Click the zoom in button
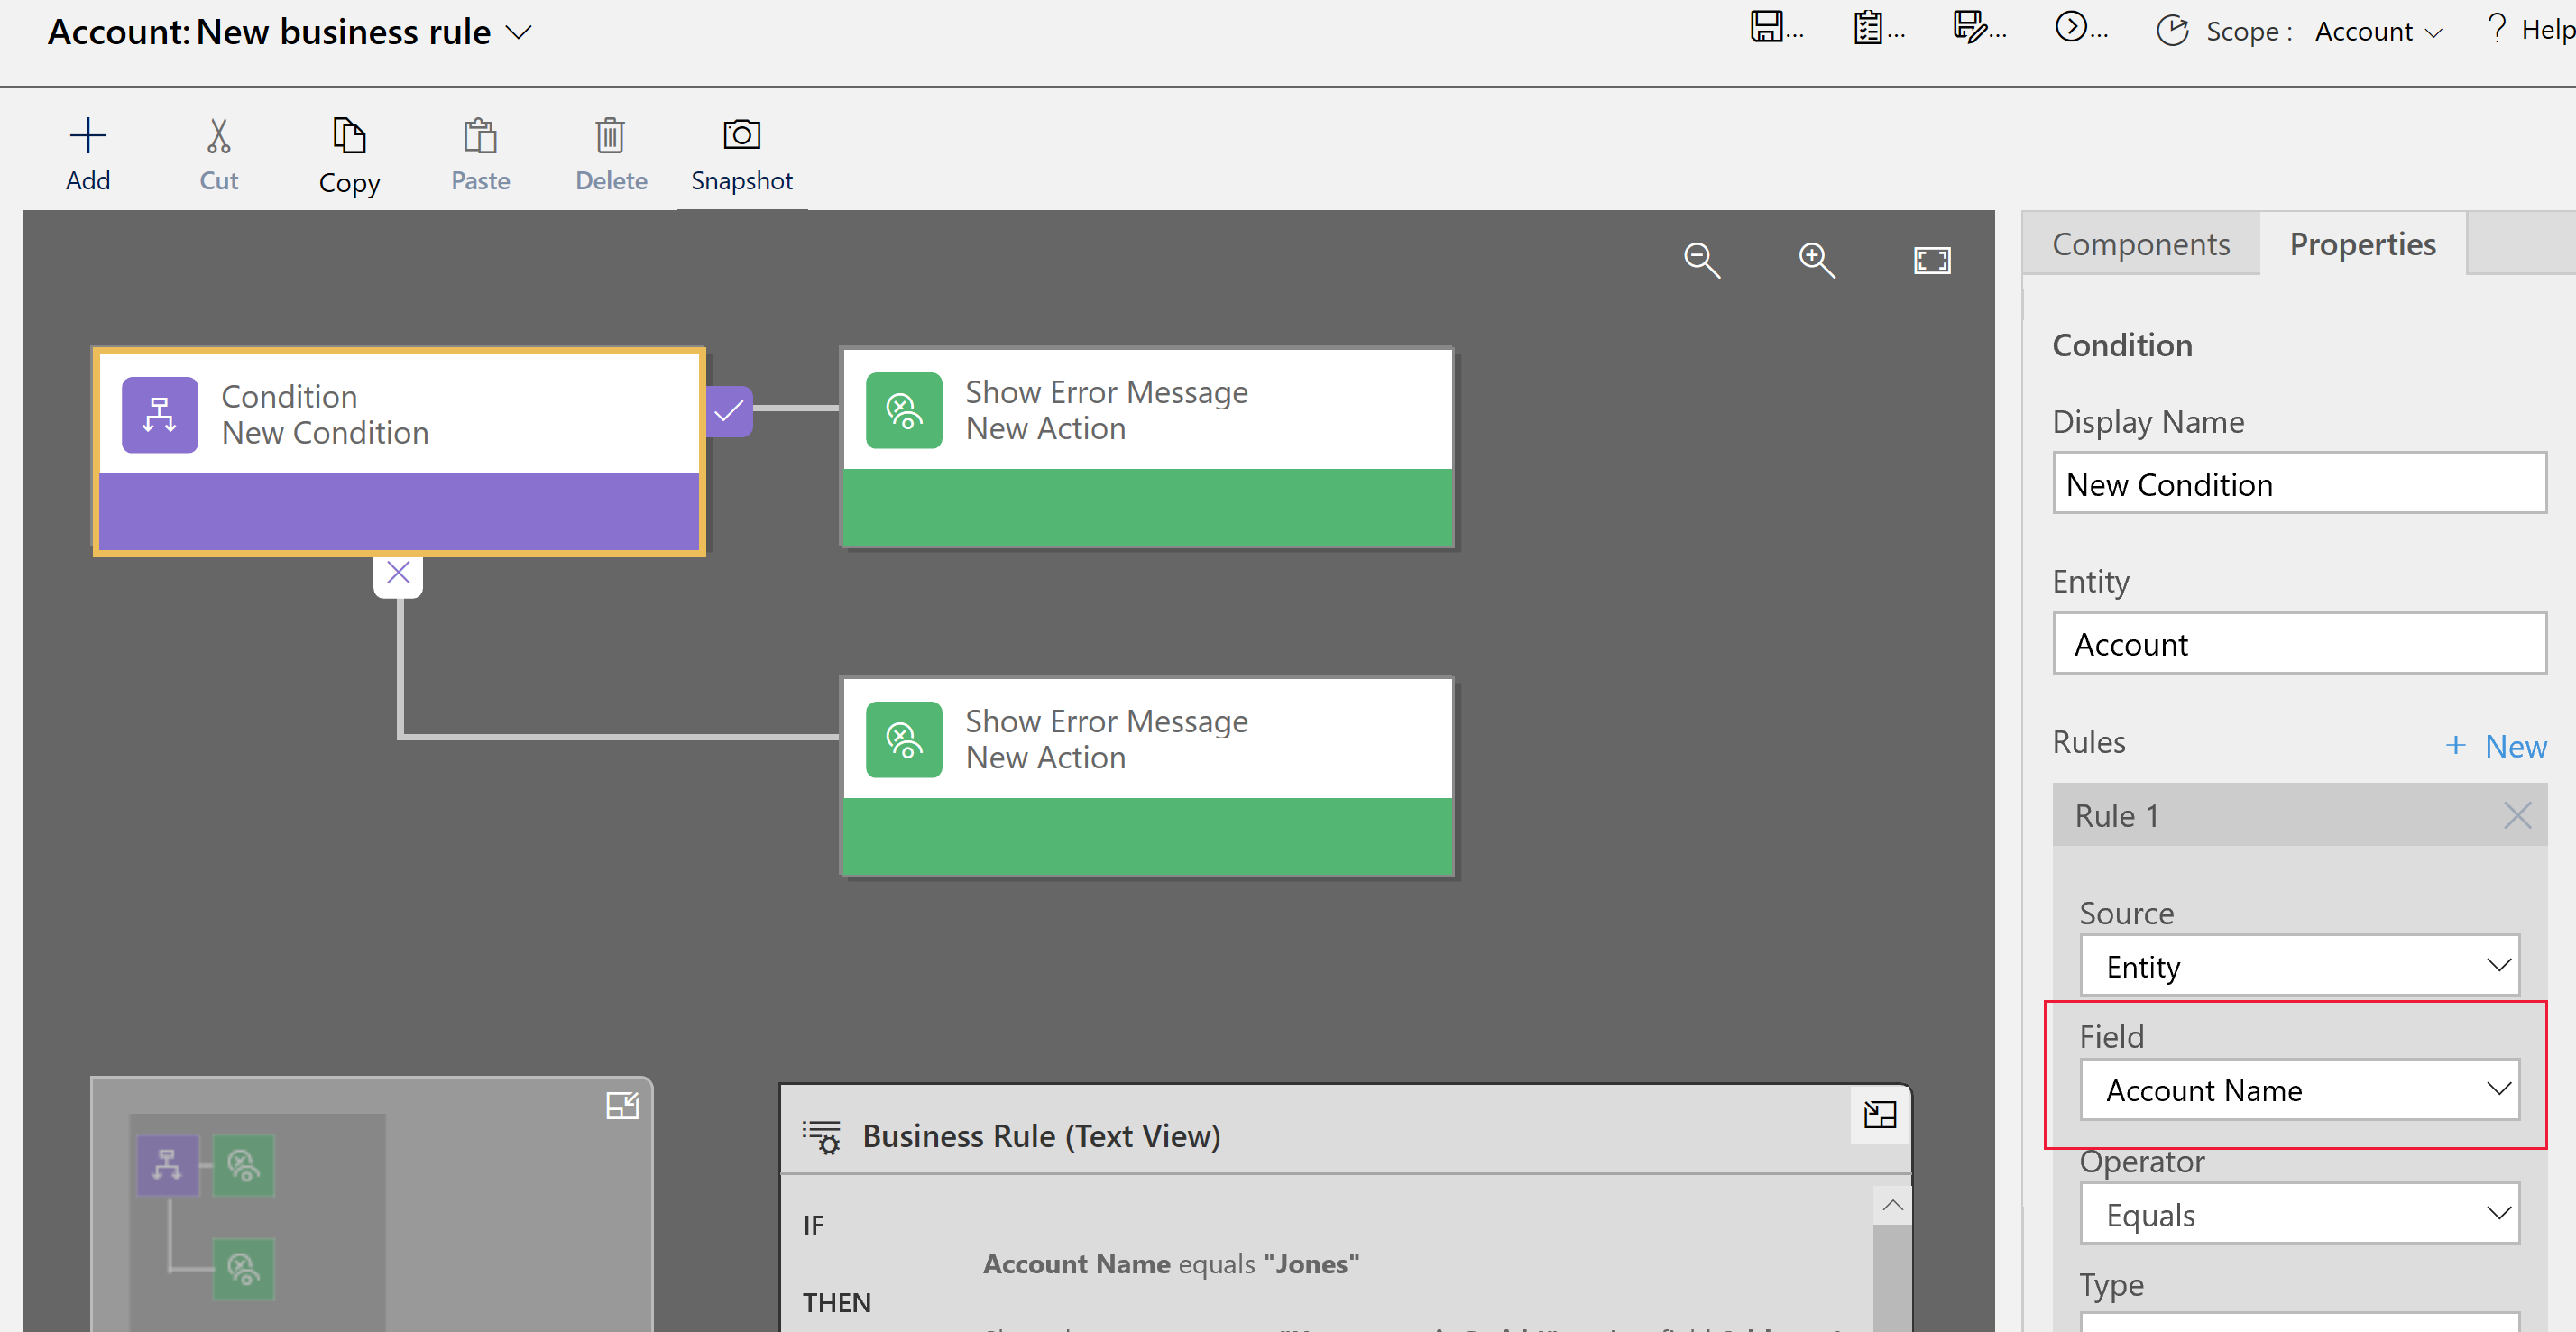Viewport: 2576px width, 1332px height. (x=1815, y=260)
